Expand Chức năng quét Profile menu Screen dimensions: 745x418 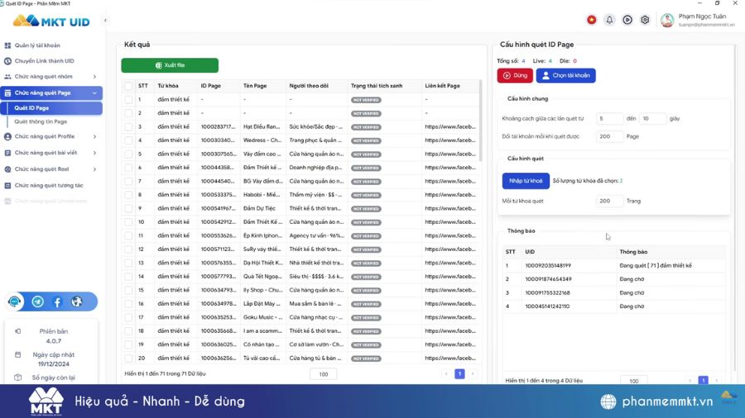[51, 136]
